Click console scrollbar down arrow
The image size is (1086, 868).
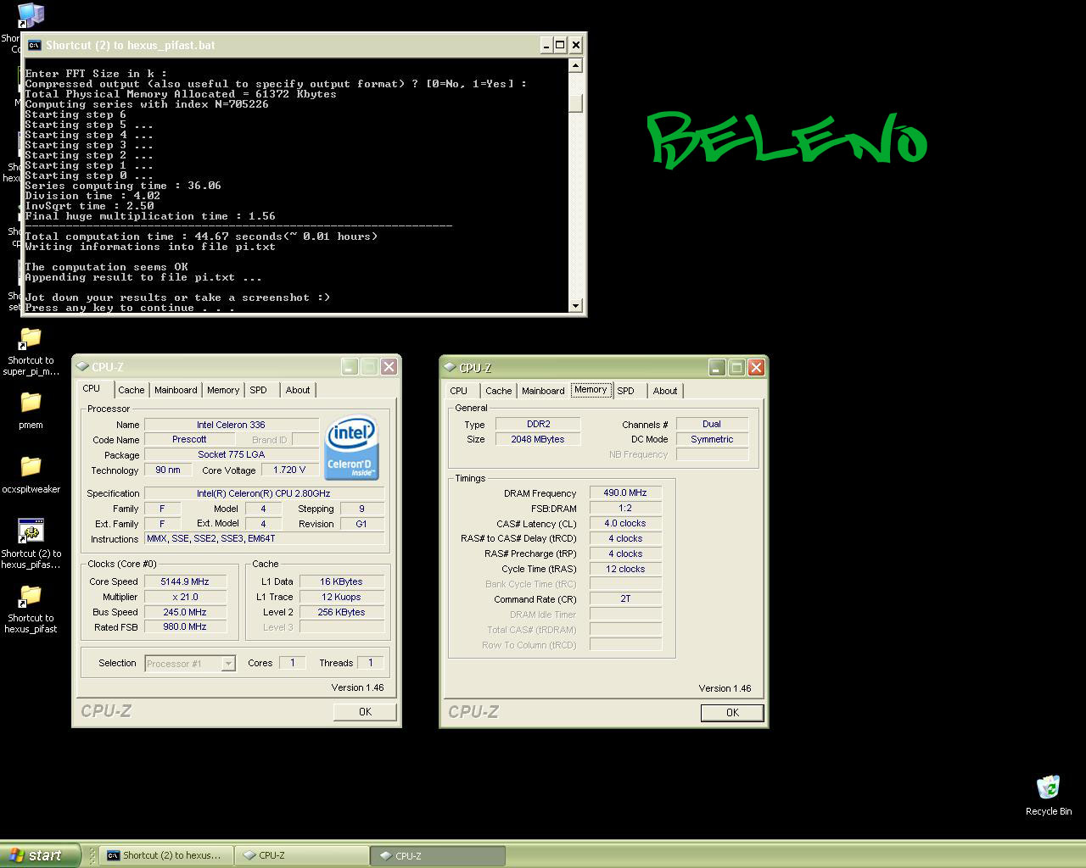pyautogui.click(x=575, y=306)
